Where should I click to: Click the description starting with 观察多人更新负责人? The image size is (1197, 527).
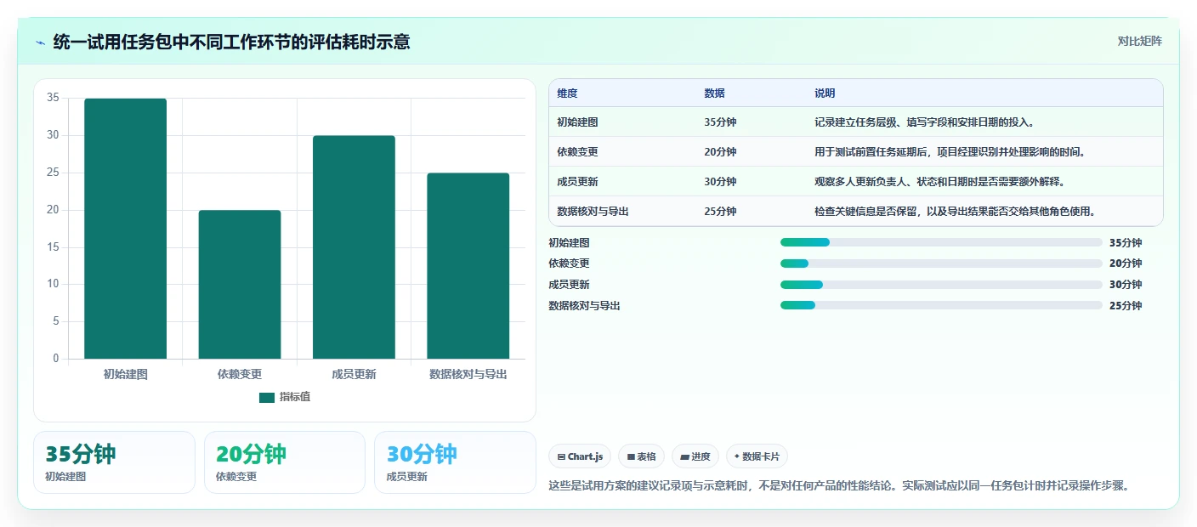tap(939, 182)
